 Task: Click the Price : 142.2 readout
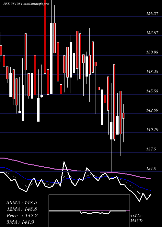point(22,216)
